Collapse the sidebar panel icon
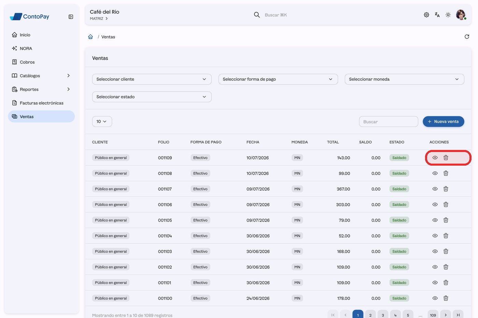 pos(71,17)
